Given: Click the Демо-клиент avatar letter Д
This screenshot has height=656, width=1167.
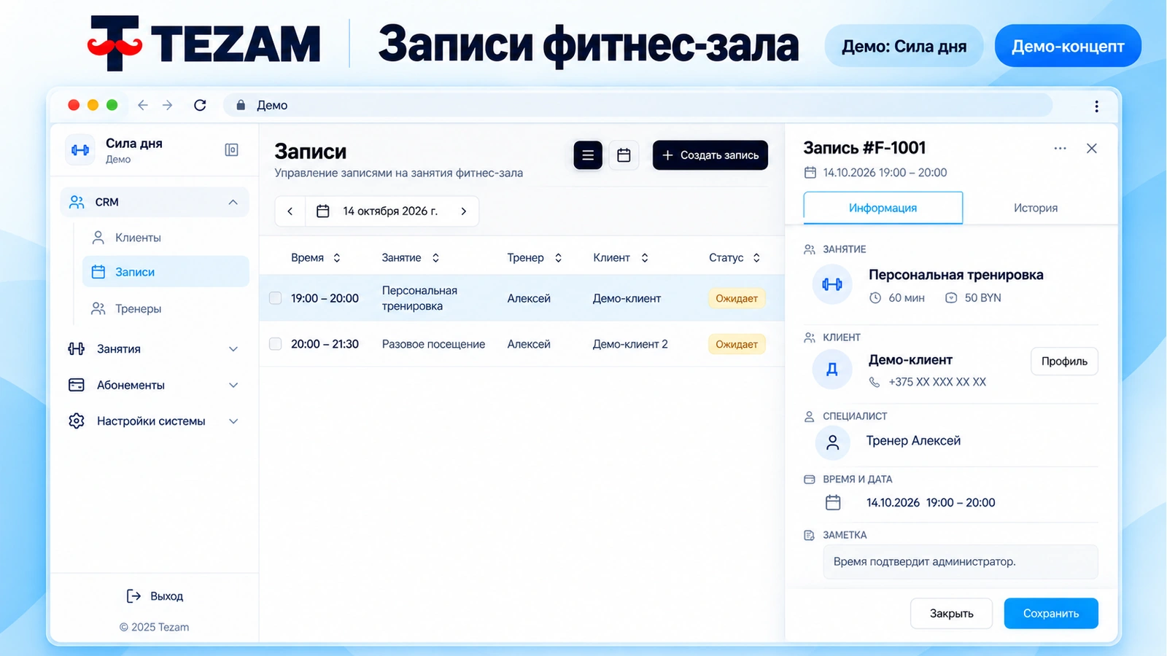Looking at the screenshot, I should (832, 370).
